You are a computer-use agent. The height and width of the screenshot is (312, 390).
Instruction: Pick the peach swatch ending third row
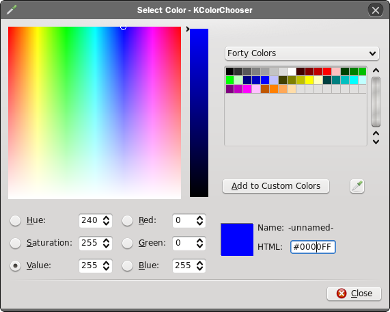[x=292, y=89]
